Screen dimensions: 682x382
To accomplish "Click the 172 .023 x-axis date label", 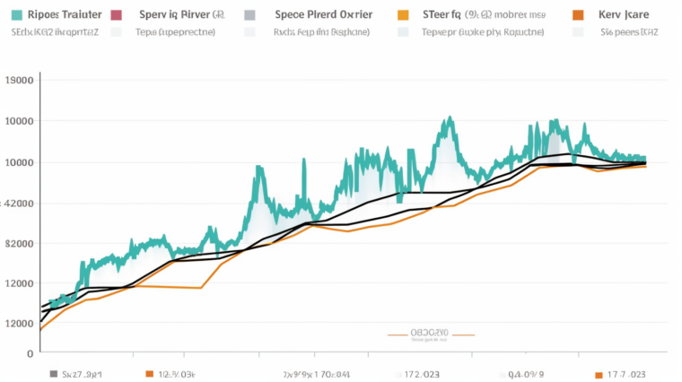I will click(x=422, y=374).
